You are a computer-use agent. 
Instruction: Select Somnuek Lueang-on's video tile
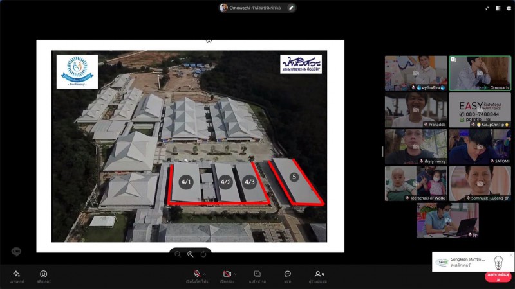480,184
